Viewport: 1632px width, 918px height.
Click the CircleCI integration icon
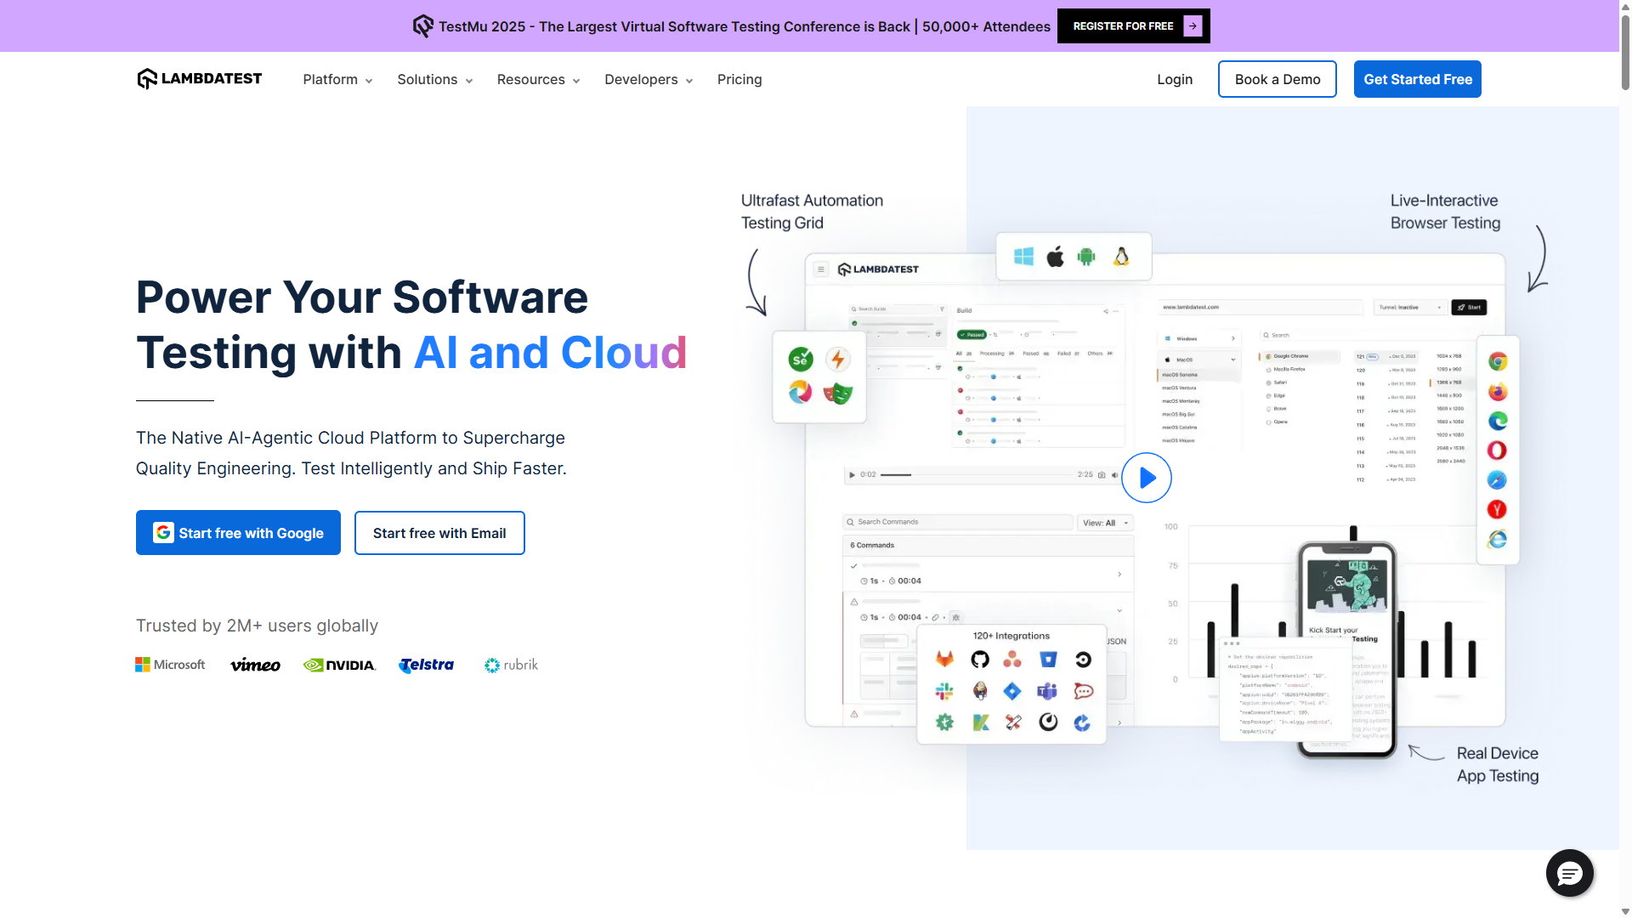[1083, 659]
